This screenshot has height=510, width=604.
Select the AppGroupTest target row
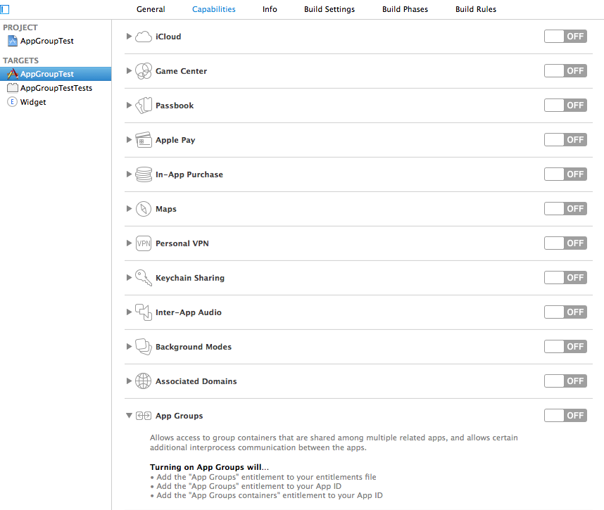[x=56, y=74]
